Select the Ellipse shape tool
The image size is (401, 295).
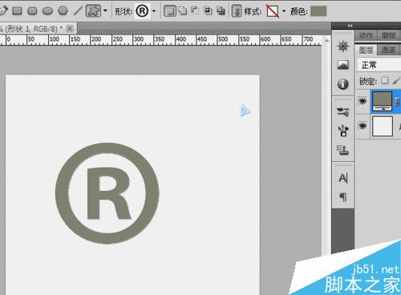(48, 11)
